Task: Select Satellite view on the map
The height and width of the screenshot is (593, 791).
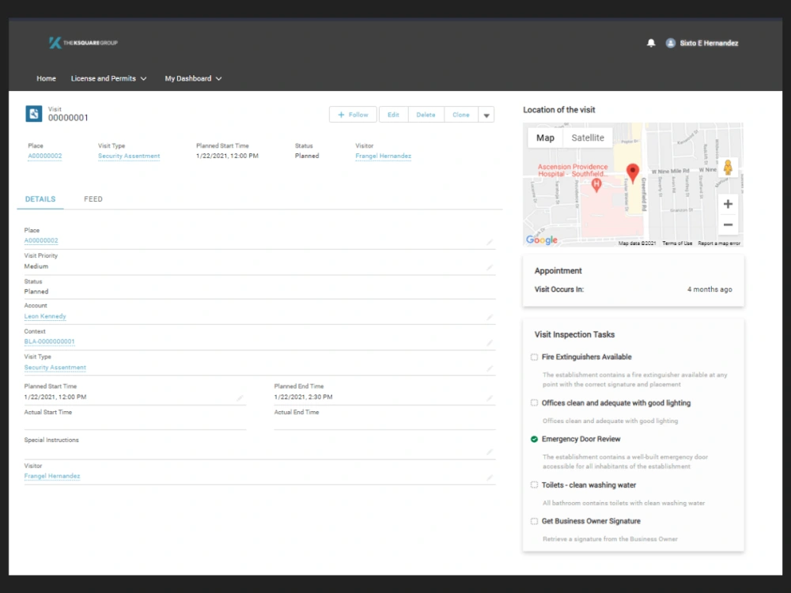Action: pos(588,138)
